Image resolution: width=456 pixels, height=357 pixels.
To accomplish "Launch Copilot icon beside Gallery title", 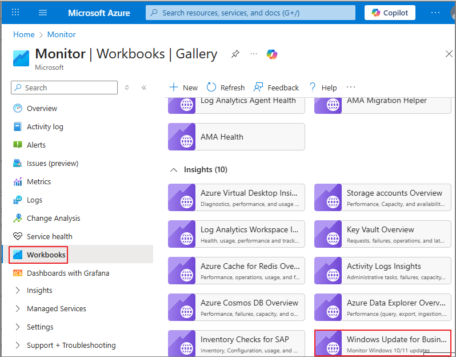I will click(x=272, y=54).
